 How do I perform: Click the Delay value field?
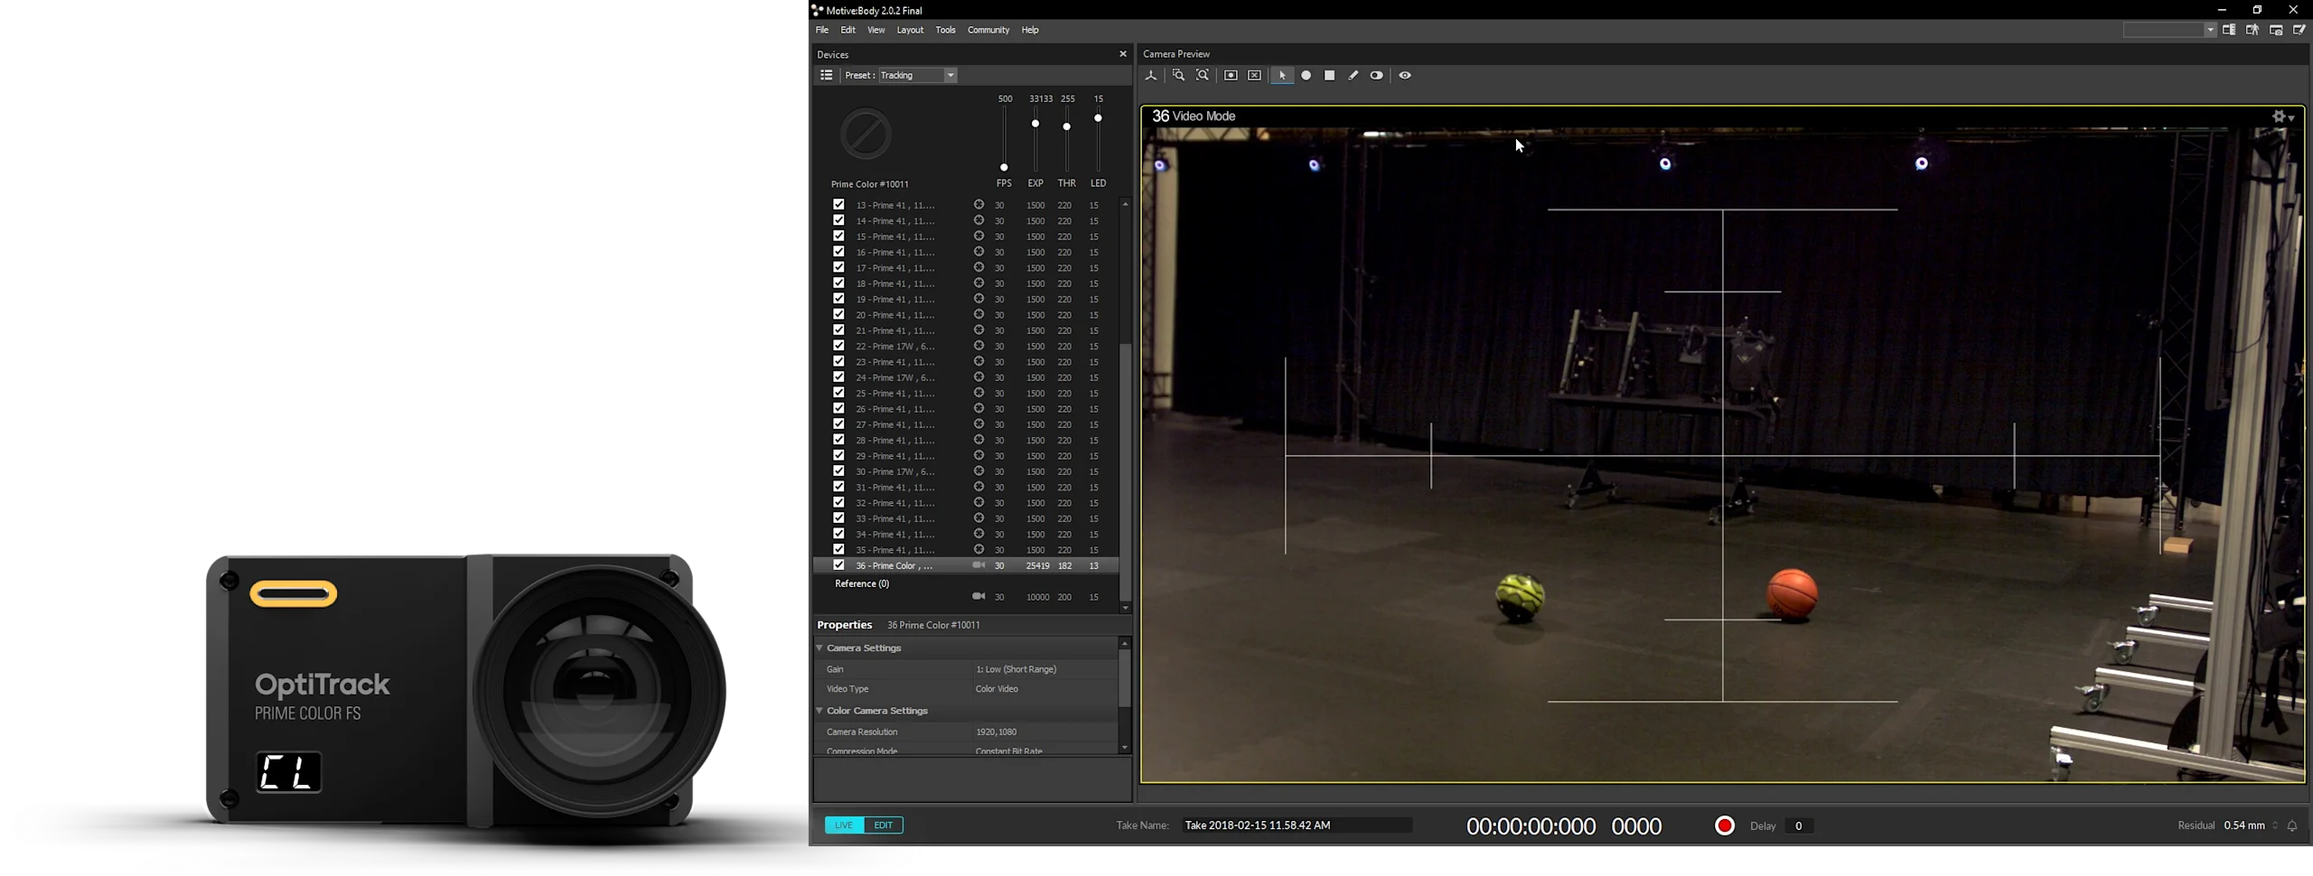pyautogui.click(x=1799, y=825)
